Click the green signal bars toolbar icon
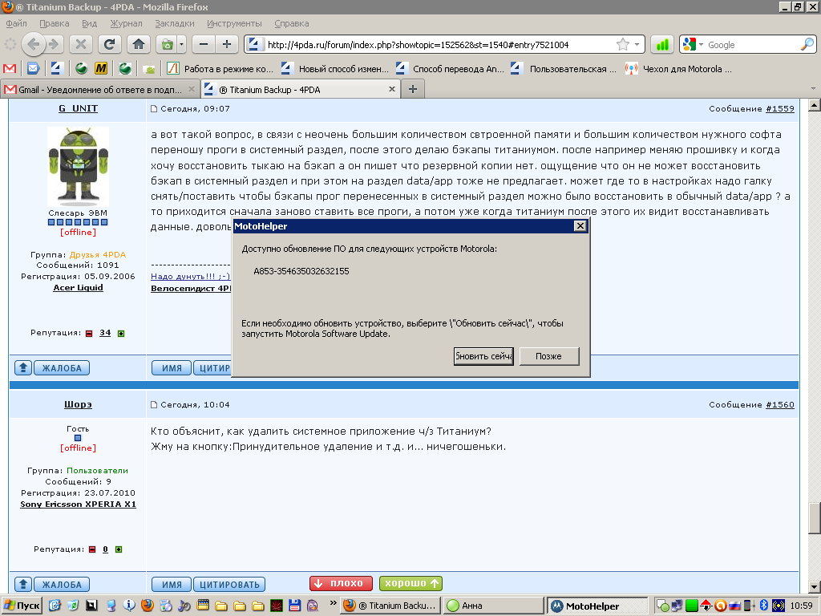The width and height of the screenshot is (821, 616). 662,45
